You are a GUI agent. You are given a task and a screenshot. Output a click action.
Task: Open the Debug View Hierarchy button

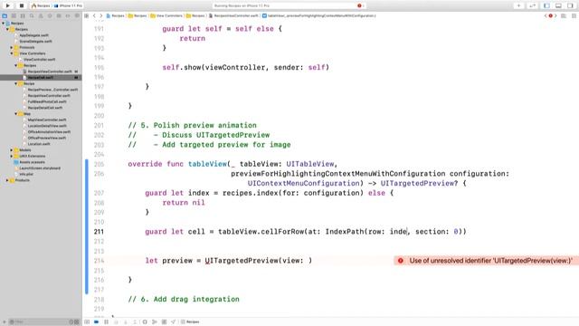click(145, 322)
